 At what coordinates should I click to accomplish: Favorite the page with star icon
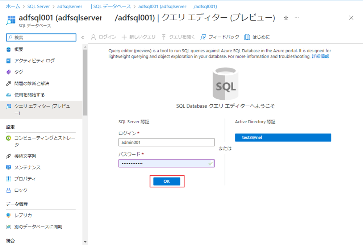[286, 18]
